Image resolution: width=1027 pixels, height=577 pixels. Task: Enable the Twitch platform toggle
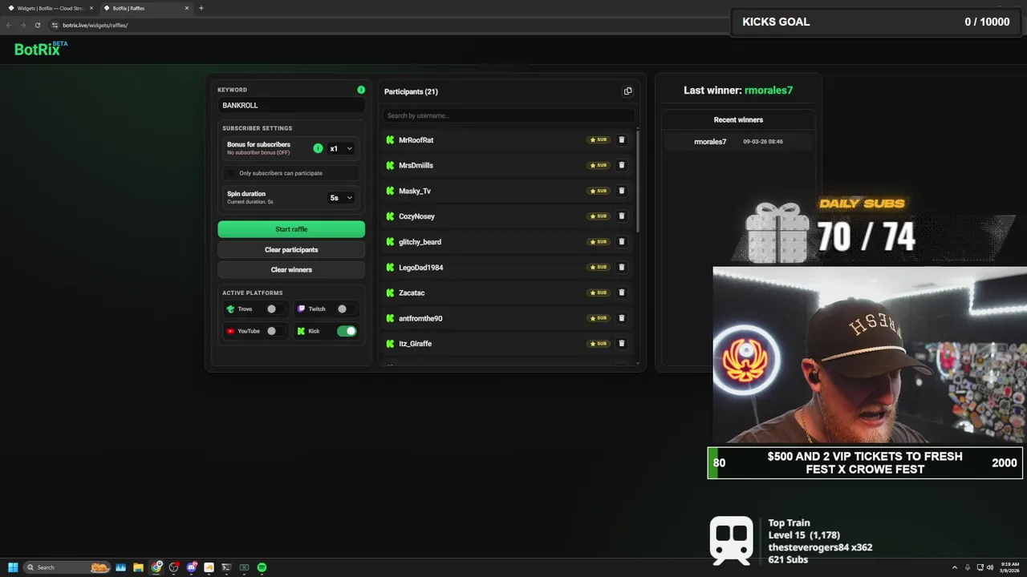pyautogui.click(x=346, y=309)
